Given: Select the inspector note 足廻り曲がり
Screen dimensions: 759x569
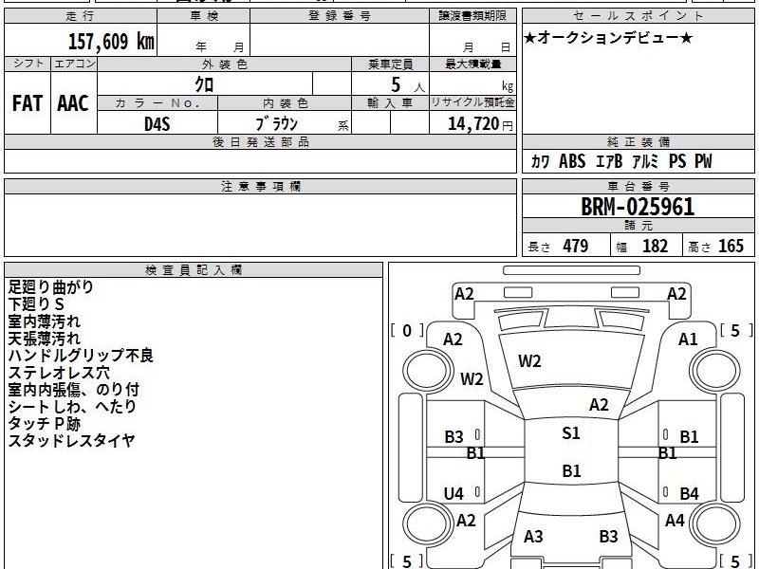Looking at the screenshot, I should coord(50,287).
